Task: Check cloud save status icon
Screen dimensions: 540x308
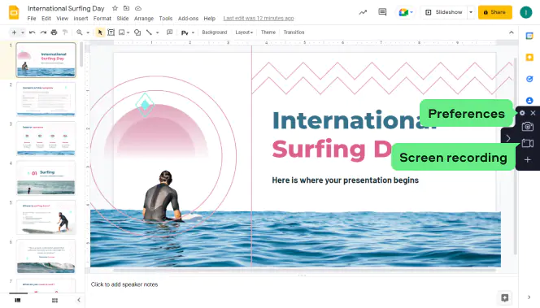Action: tap(138, 8)
